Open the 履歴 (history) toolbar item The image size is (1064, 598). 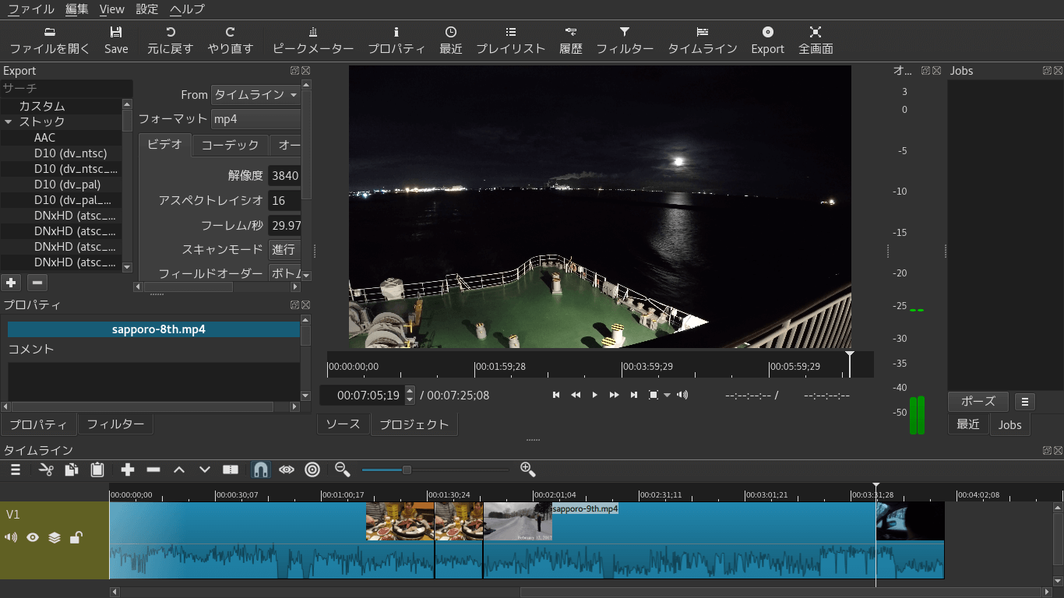click(x=571, y=40)
